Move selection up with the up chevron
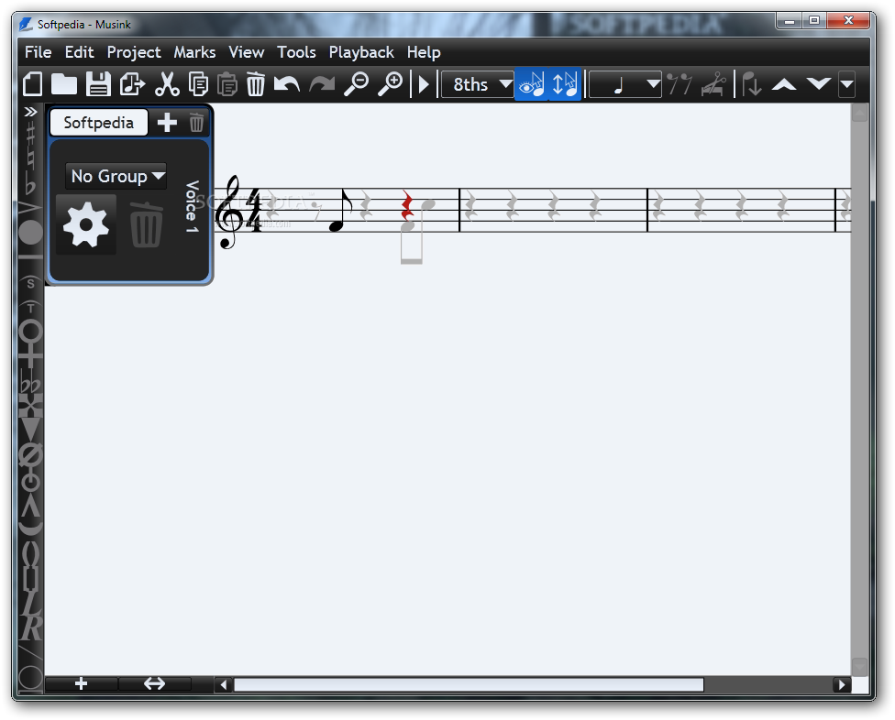 pos(784,84)
